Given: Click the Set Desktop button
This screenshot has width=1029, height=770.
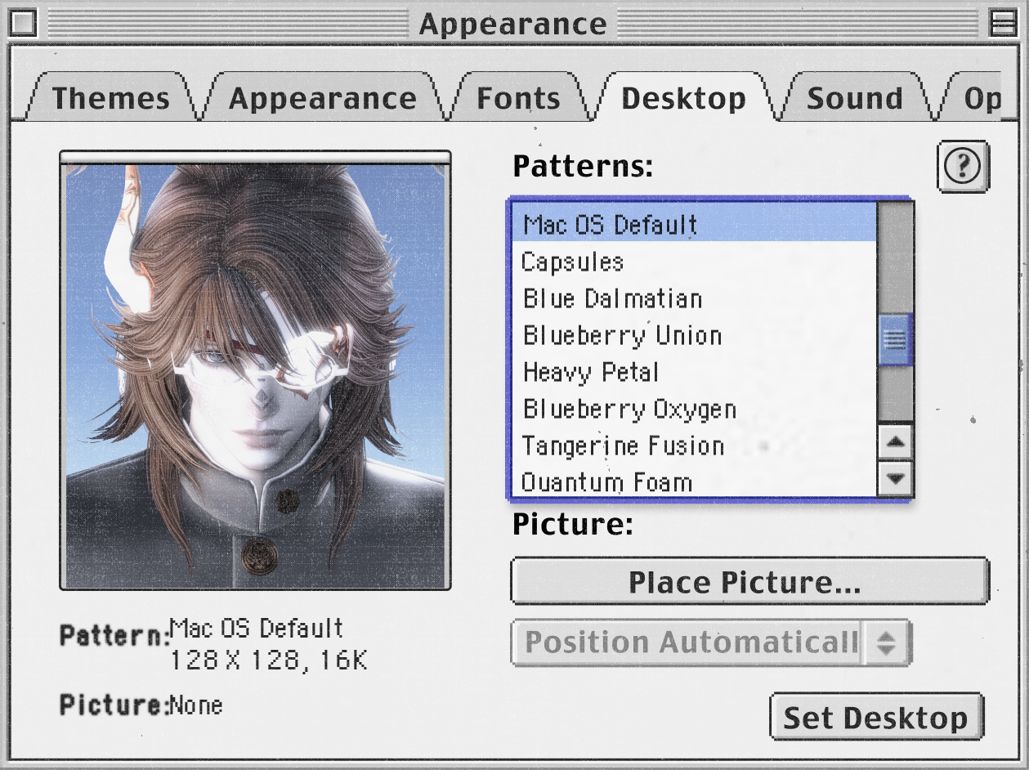Looking at the screenshot, I should pos(876,717).
